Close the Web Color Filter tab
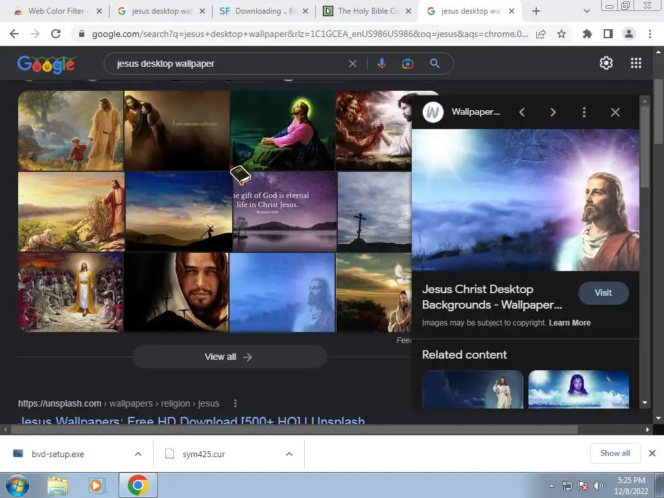The width and height of the screenshot is (664, 498). (x=99, y=11)
